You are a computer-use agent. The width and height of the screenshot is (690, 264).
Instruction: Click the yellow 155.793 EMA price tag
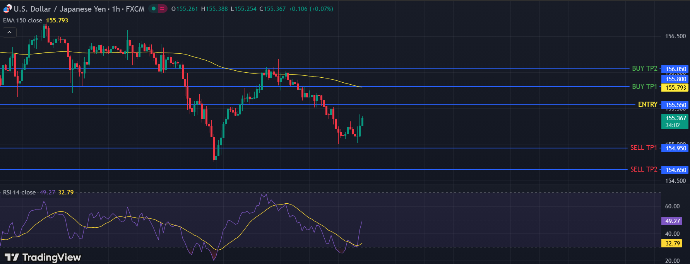(x=675, y=88)
